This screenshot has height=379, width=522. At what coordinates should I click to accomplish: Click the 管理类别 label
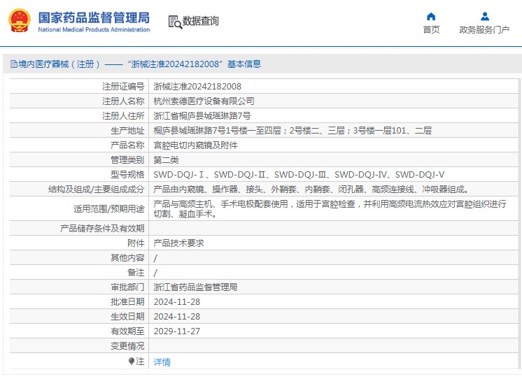[127, 159]
